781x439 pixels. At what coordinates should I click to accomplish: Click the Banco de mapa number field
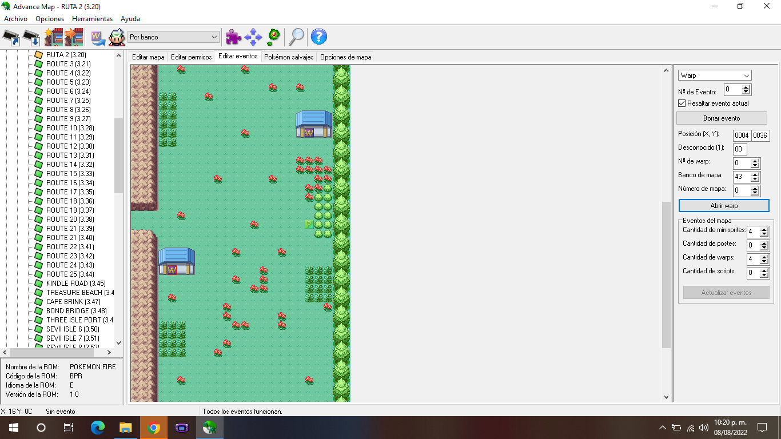(741, 177)
